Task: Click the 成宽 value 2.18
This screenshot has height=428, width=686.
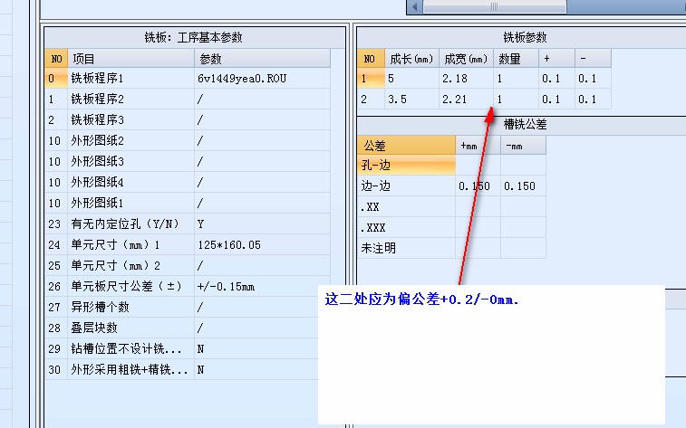Action: tap(467, 79)
